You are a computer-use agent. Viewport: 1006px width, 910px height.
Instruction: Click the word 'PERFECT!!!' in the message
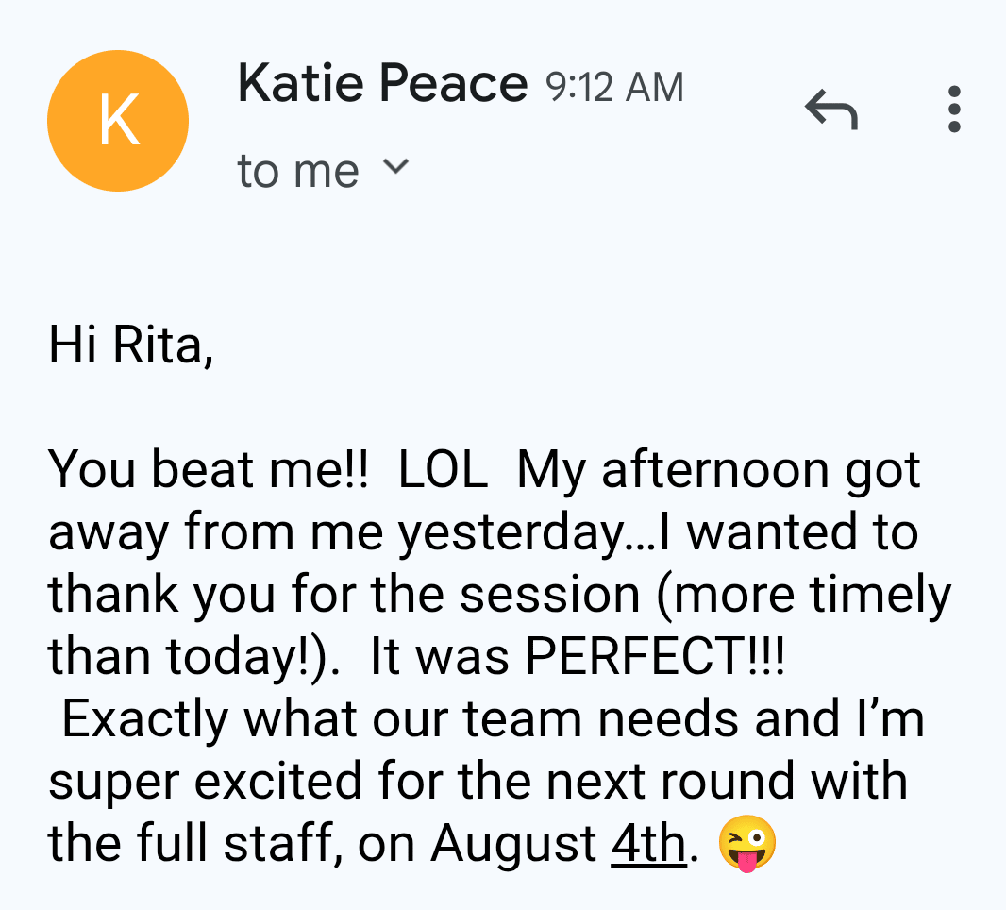click(655, 656)
